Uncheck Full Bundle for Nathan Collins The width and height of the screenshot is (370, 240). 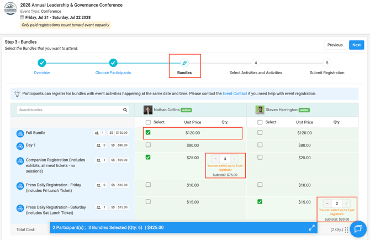click(148, 133)
